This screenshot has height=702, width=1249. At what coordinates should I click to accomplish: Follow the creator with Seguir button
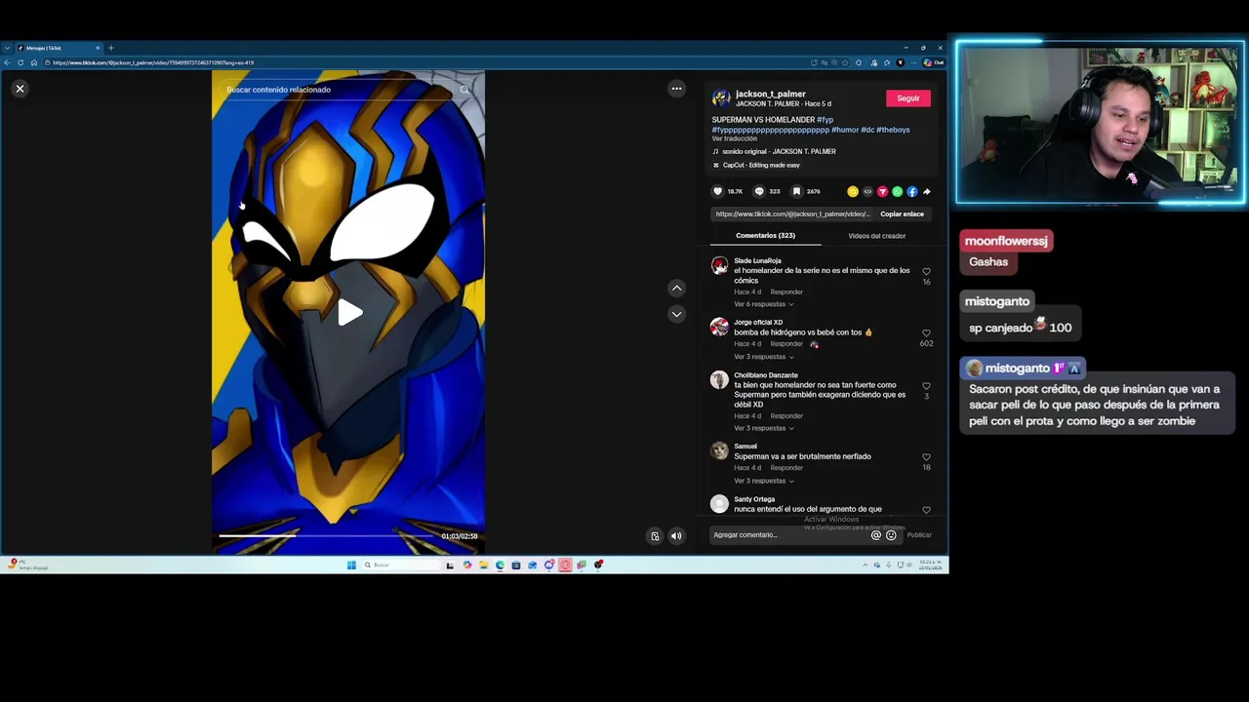(x=907, y=98)
